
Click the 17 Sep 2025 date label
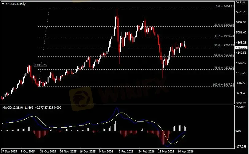pyautogui.click(x=9, y=152)
